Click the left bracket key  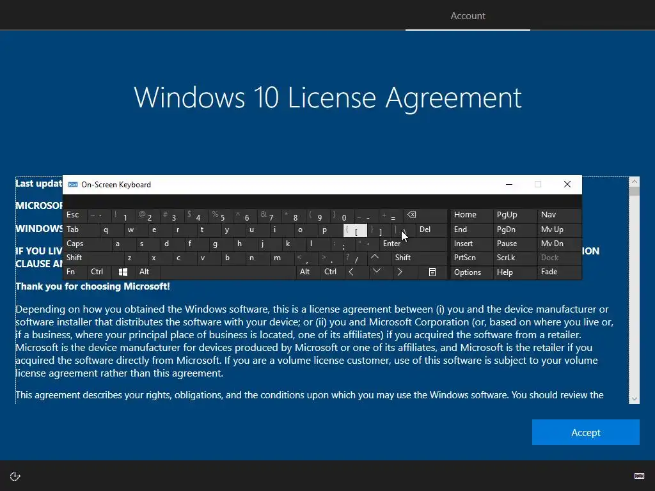pos(356,230)
